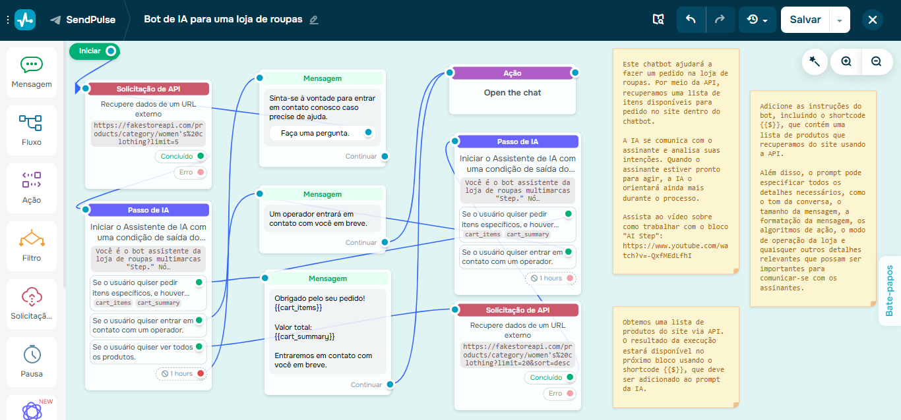Zoom out on the canvas
Viewport: 901px width, 420px height.
tap(877, 61)
